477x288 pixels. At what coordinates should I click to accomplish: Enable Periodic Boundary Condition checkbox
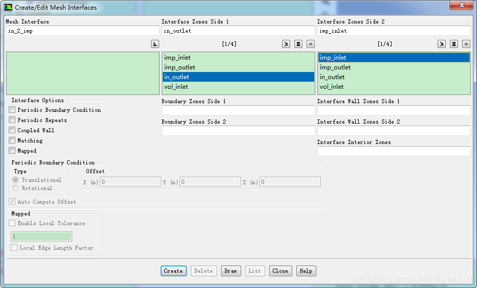pos(12,110)
